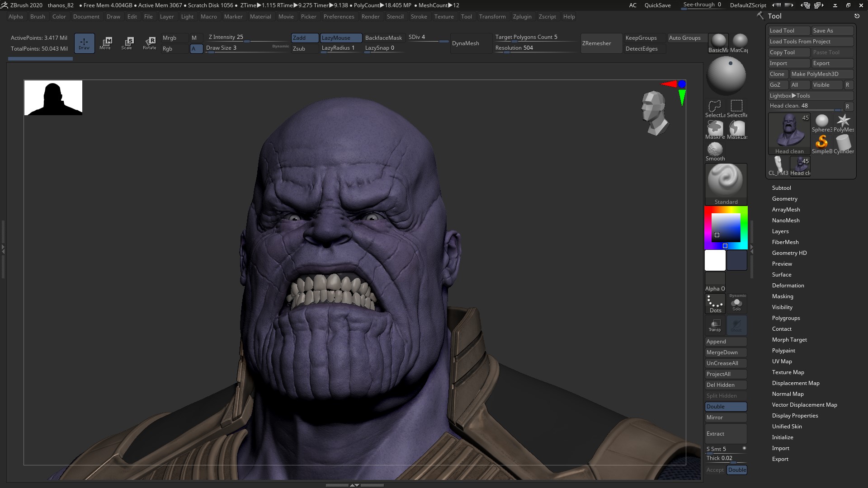Toggle Solo dynamic mode
This screenshot has height=488, width=868.
737,304
